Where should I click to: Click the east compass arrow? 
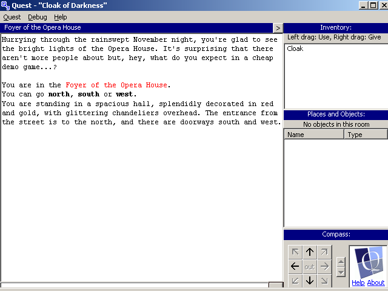tap(324, 266)
